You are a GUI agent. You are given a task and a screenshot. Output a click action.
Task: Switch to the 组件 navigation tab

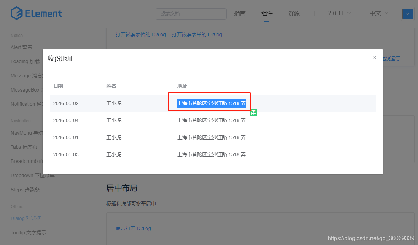(267, 13)
